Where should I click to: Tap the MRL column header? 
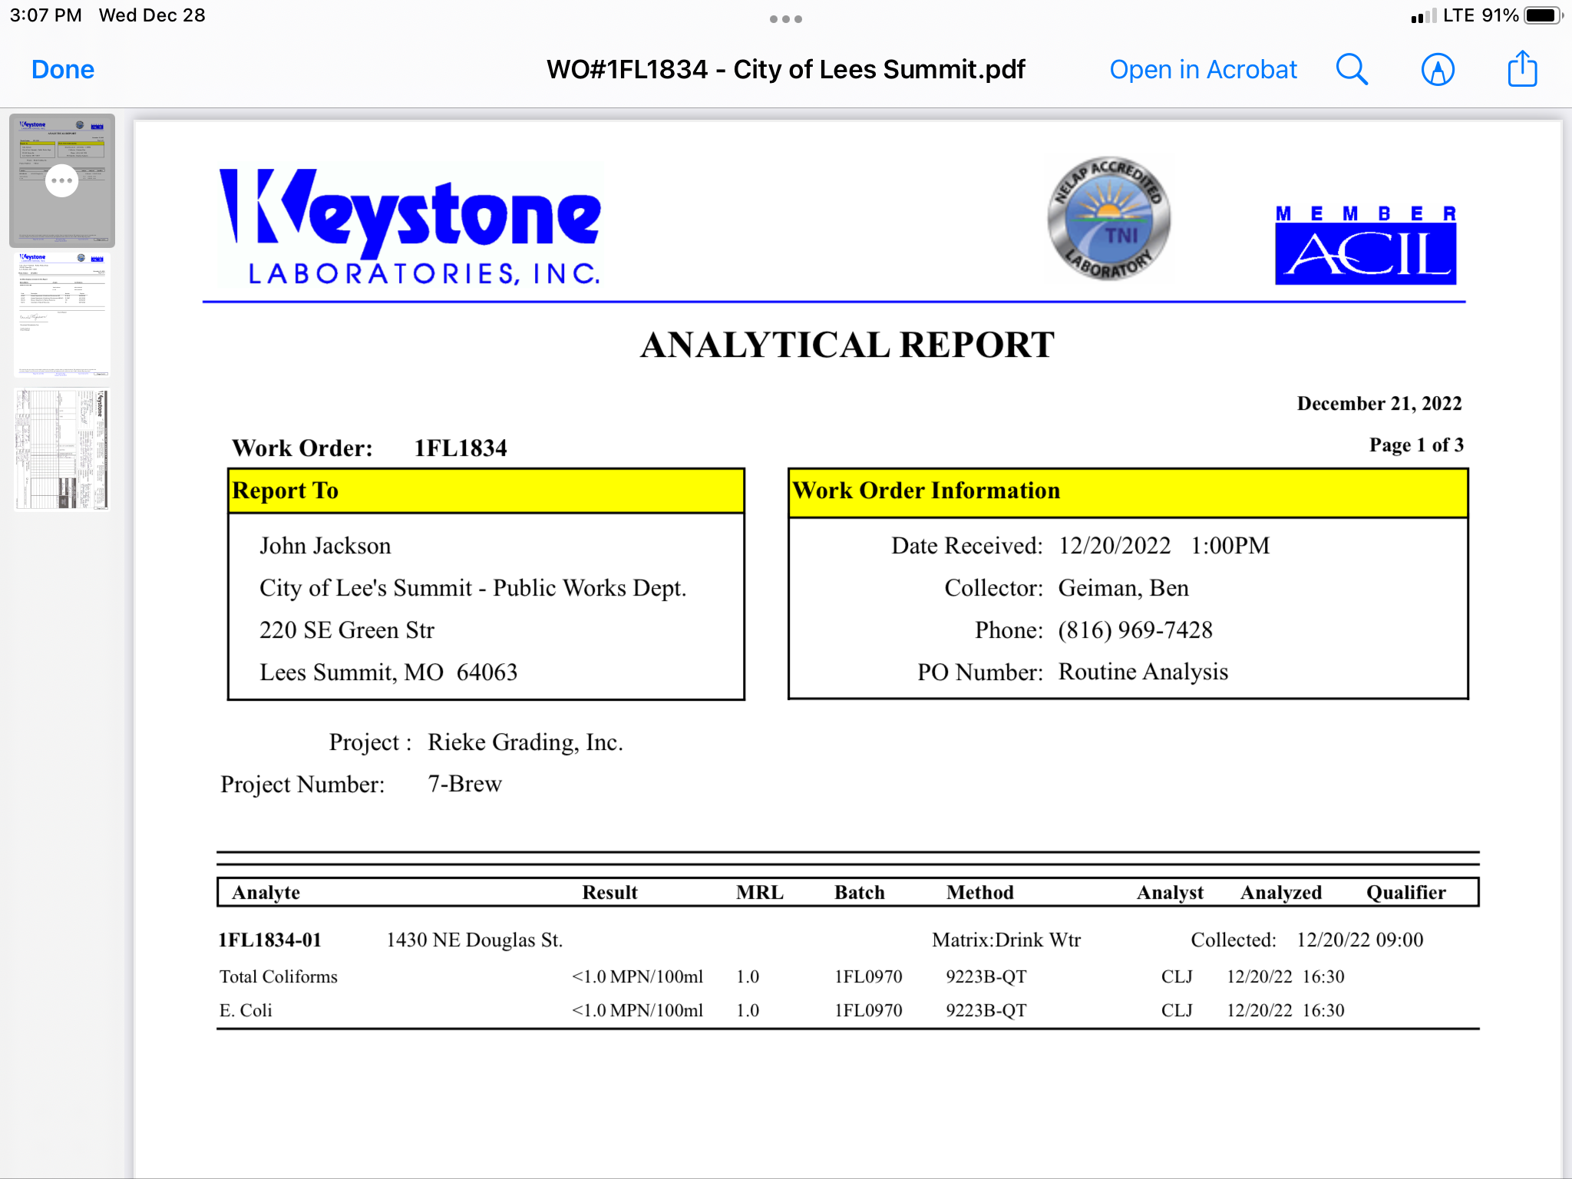click(x=759, y=893)
